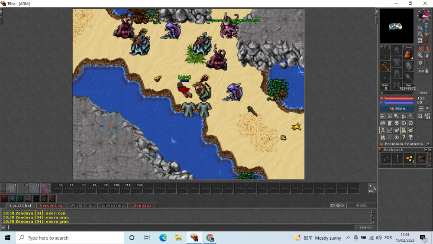Click the shield equipment slot
Screen dimensions: 433x244
point(409,66)
